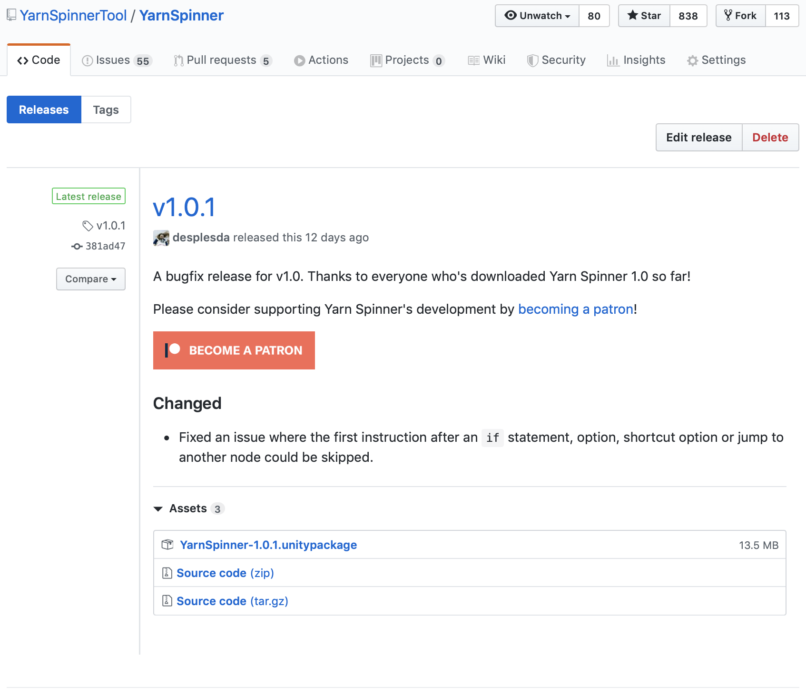Image resolution: width=806 pixels, height=697 pixels.
Task: Open the Unwatch dropdown
Action: 537,16
